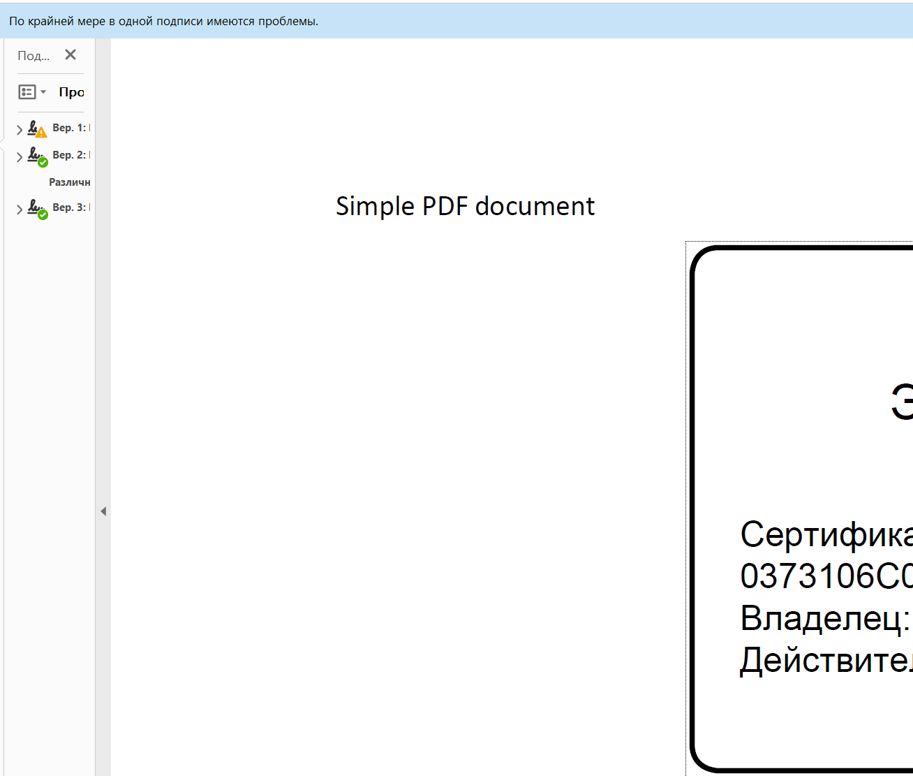Expand the Вер. 3 signature entry
The width and height of the screenshot is (913, 776).
(x=20, y=209)
